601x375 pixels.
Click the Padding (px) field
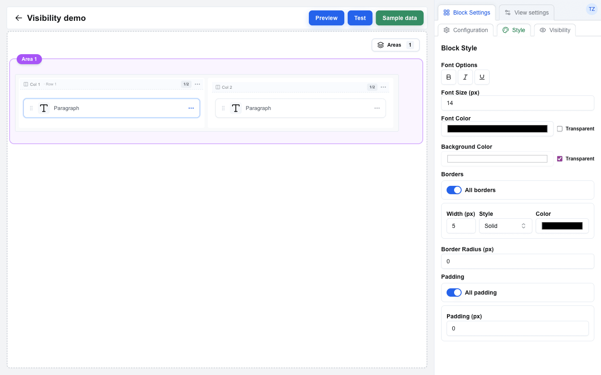(x=518, y=328)
